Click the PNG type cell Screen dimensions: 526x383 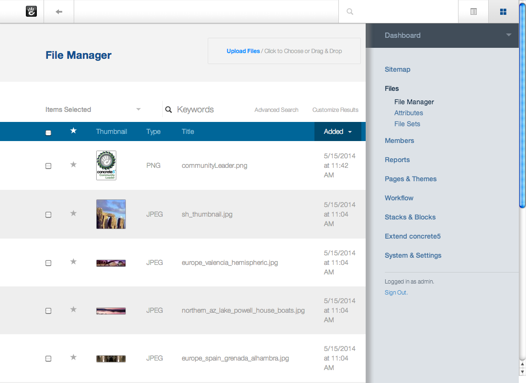(x=153, y=165)
